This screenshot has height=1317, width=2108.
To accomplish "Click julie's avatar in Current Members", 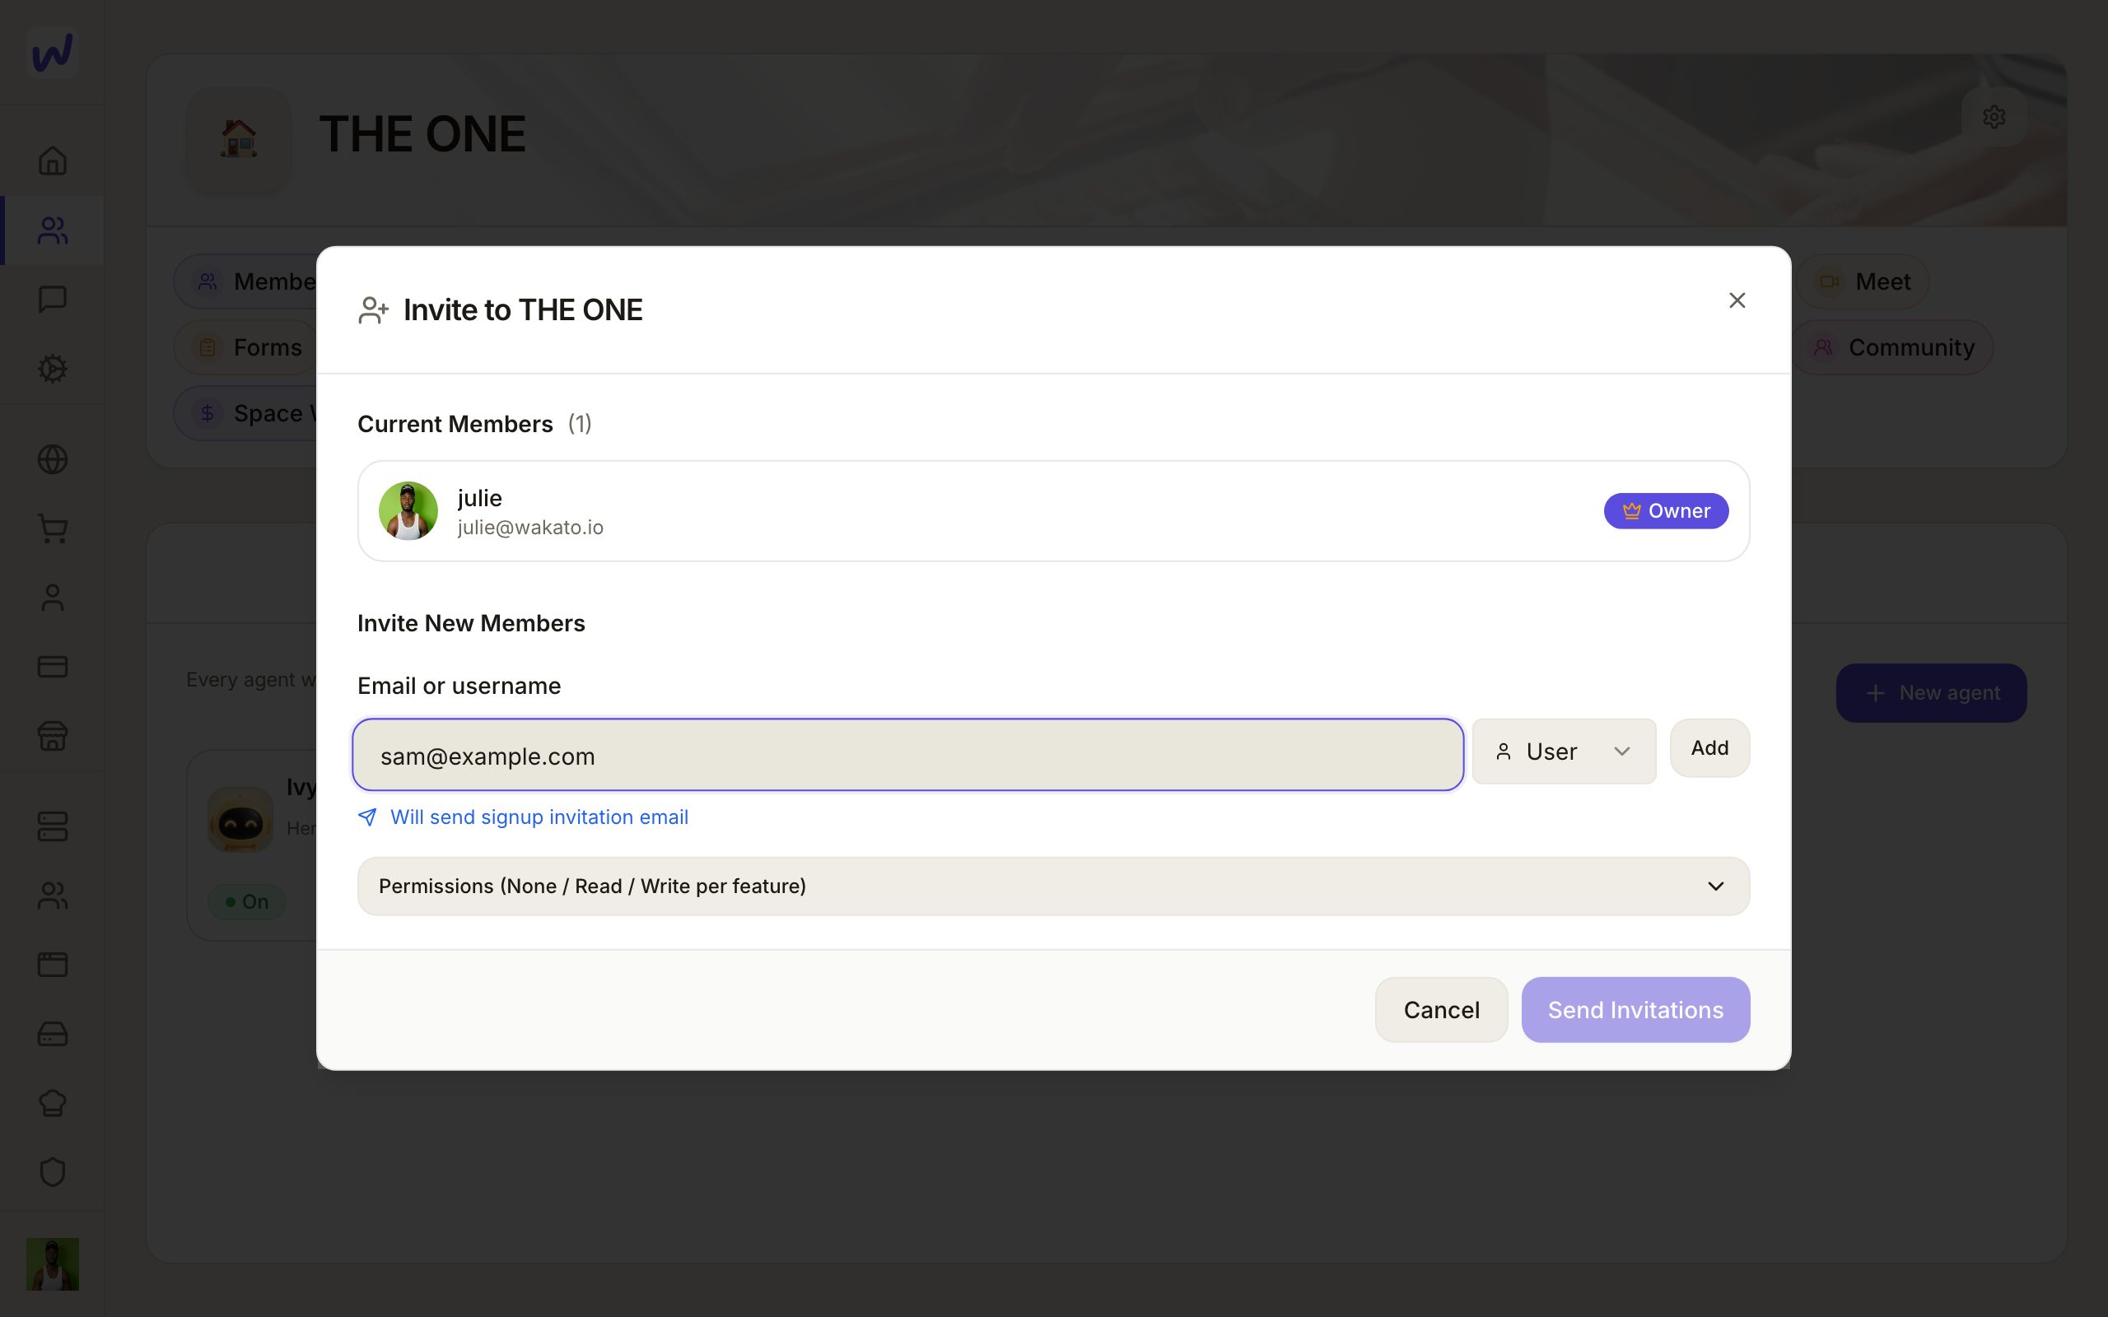I will [408, 511].
